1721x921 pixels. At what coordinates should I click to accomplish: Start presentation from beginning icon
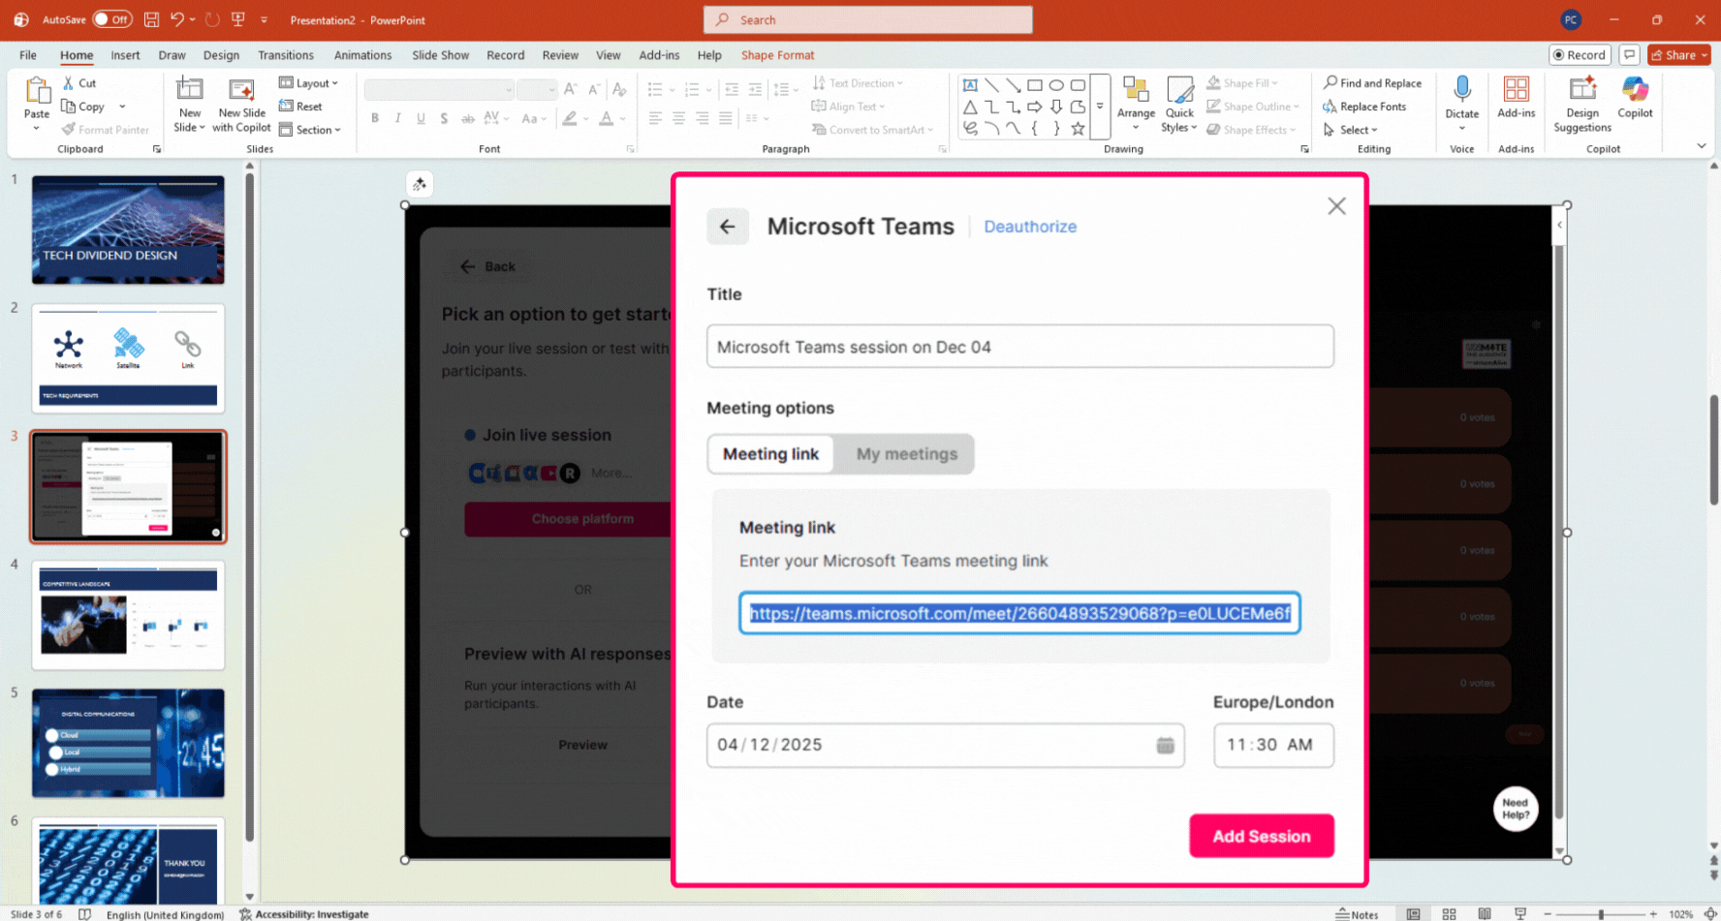click(x=238, y=19)
